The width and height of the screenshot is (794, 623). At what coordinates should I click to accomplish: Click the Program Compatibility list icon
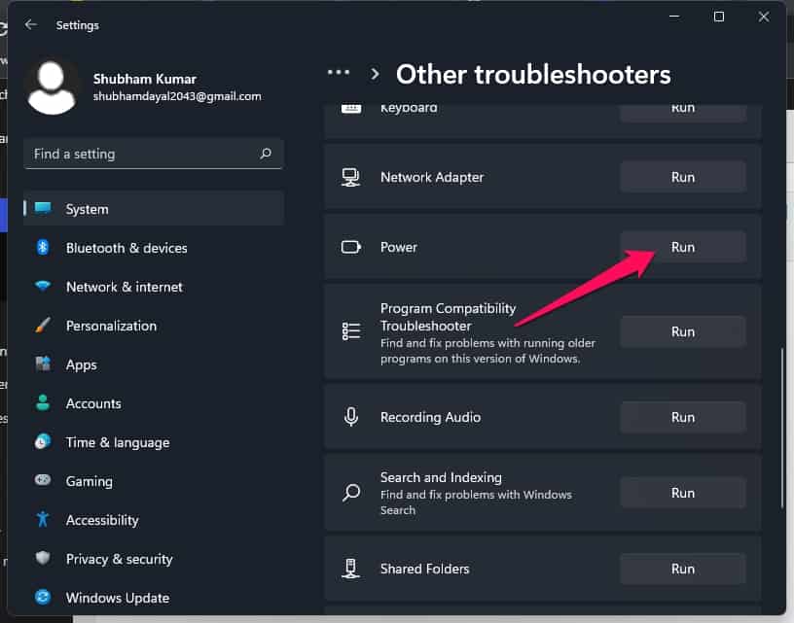(x=351, y=331)
